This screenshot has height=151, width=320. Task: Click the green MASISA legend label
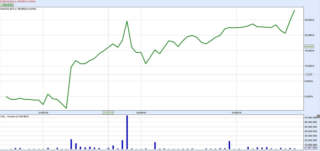click(7, 5)
